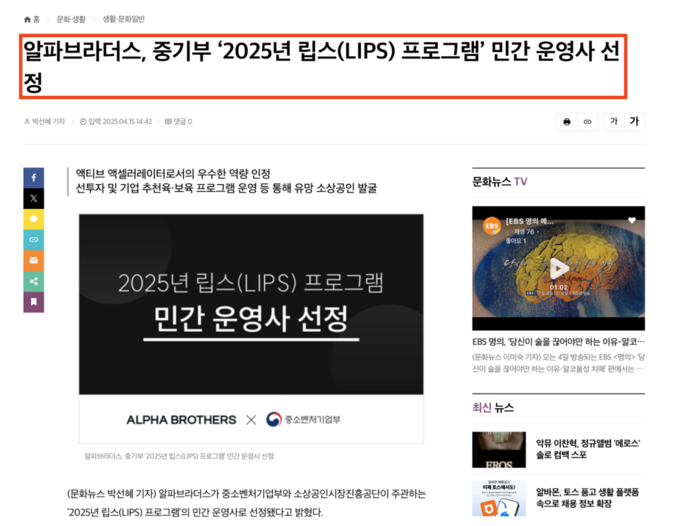Share via KakaoTalk yellow chat icon

34,219
